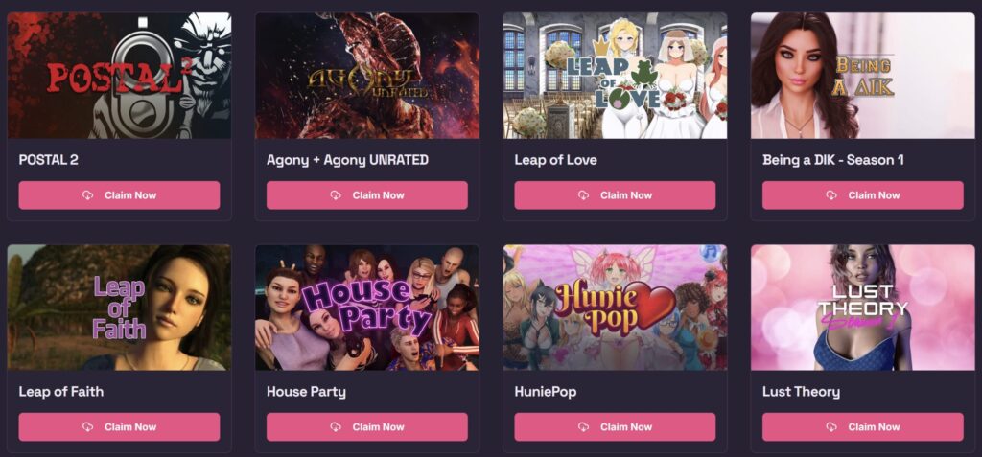This screenshot has height=457, width=982.
Task: Open the Agony UNRATED cover art
Action: (367, 76)
